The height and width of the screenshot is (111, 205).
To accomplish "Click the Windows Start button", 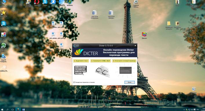I will point(2,110).
